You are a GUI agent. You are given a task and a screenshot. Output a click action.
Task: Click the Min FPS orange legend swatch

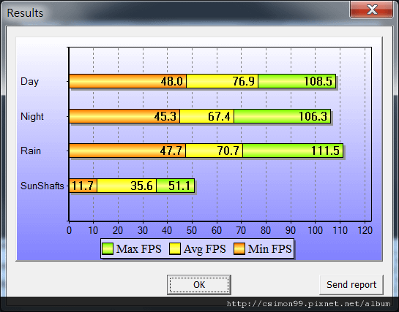[239, 248]
